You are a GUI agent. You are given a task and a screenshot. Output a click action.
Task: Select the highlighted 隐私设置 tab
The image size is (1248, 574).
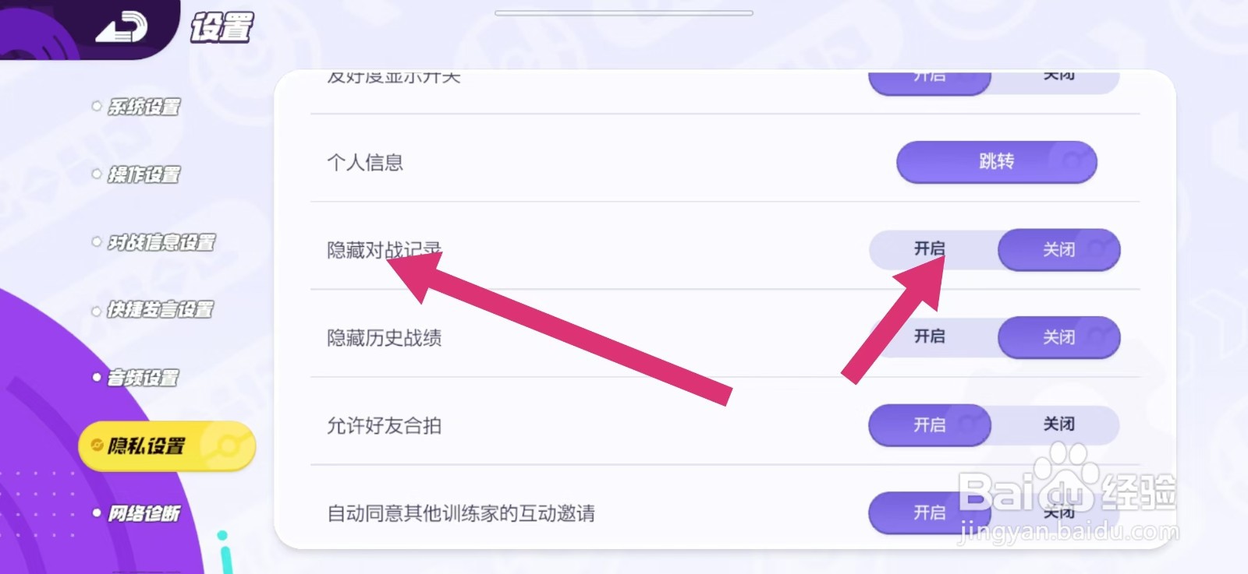pyautogui.click(x=147, y=445)
